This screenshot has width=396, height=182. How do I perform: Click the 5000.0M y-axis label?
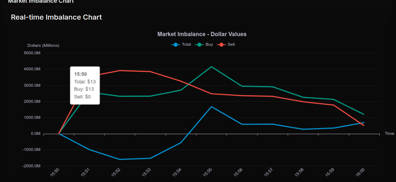pyautogui.click(x=32, y=53)
